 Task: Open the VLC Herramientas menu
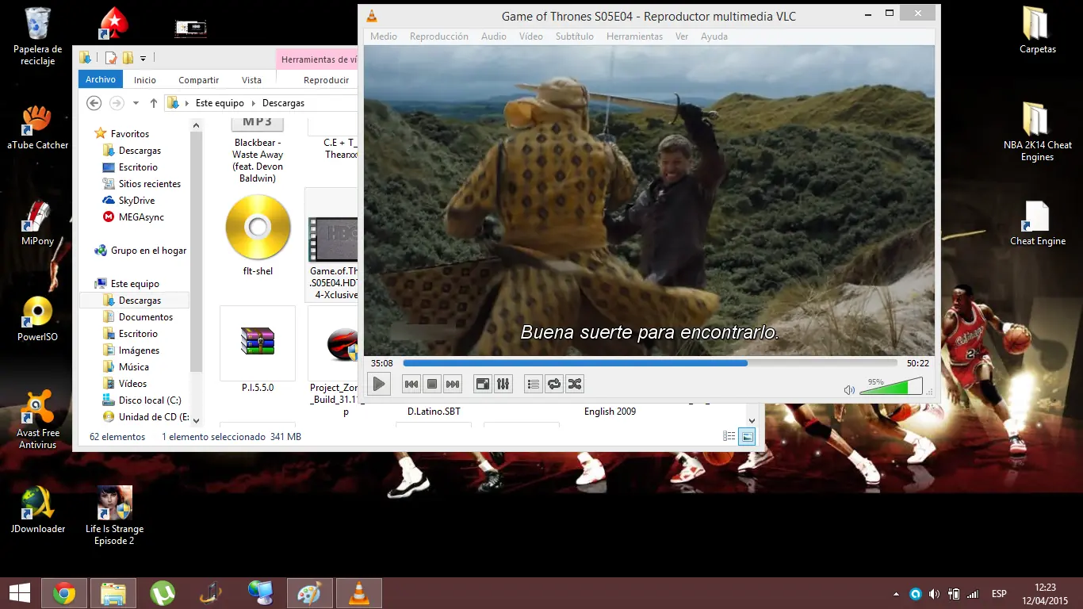click(634, 36)
